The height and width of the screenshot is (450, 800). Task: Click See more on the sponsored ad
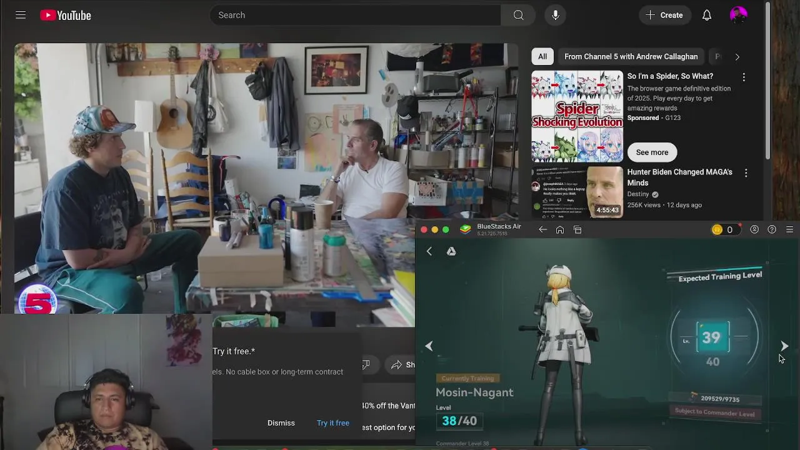(x=652, y=152)
